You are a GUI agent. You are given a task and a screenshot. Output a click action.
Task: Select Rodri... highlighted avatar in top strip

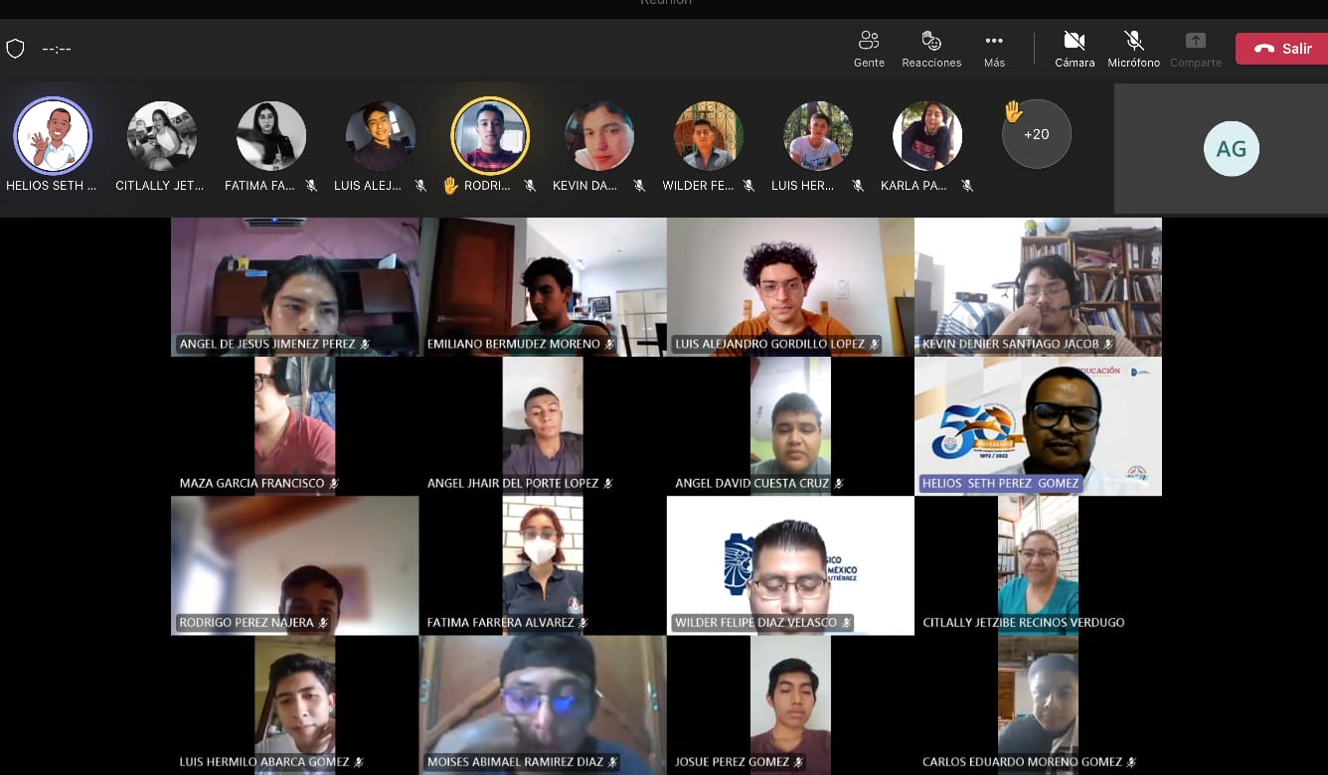point(490,136)
